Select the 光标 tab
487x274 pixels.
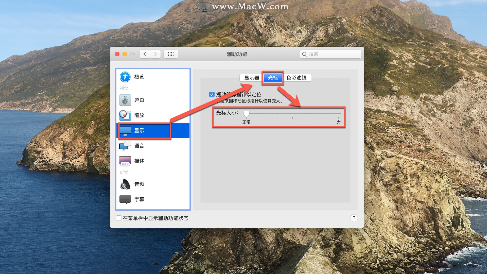click(273, 78)
